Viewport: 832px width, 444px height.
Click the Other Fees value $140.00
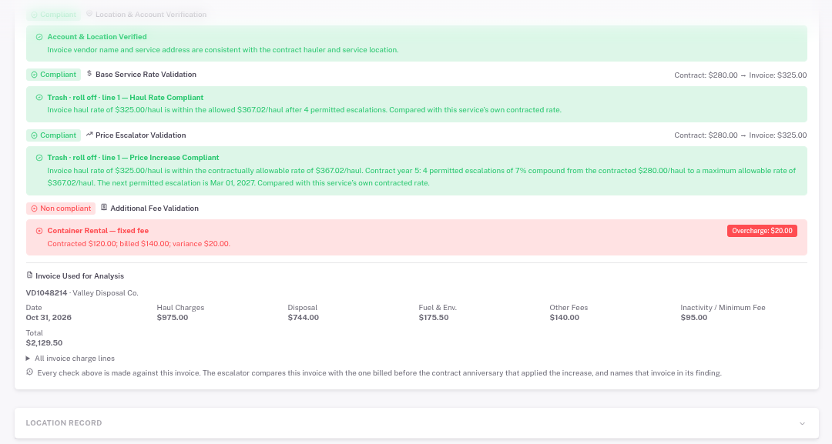point(565,318)
